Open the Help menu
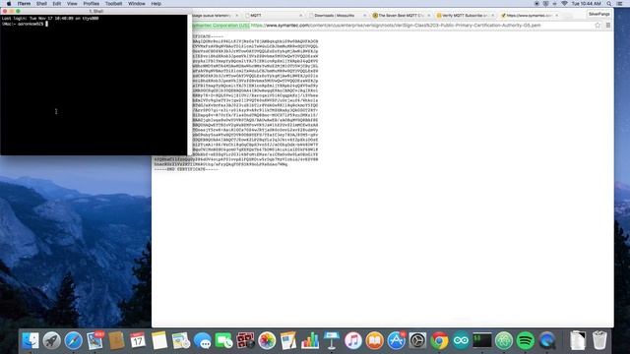630x354 pixels. click(x=156, y=4)
